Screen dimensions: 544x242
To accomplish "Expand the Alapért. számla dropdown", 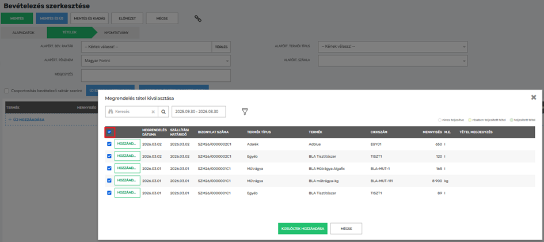I will [x=393, y=60].
